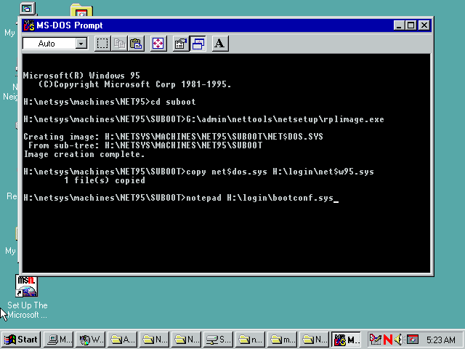Viewport: 465px width, 349px height.
Task: Click the MS-DOS Prompt title bar text
Action: click(70, 25)
